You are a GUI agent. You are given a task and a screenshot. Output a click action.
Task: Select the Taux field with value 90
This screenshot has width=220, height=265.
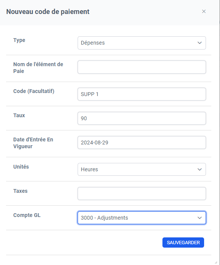pyautogui.click(x=142, y=118)
